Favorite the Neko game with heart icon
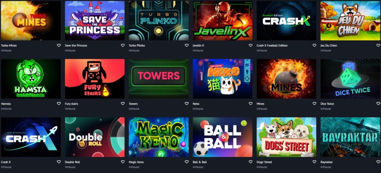 coord(250,104)
